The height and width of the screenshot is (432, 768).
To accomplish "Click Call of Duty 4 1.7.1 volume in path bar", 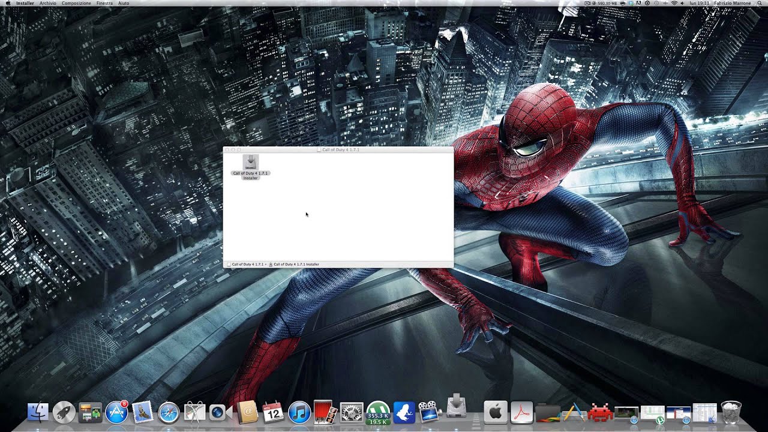I will (x=245, y=264).
